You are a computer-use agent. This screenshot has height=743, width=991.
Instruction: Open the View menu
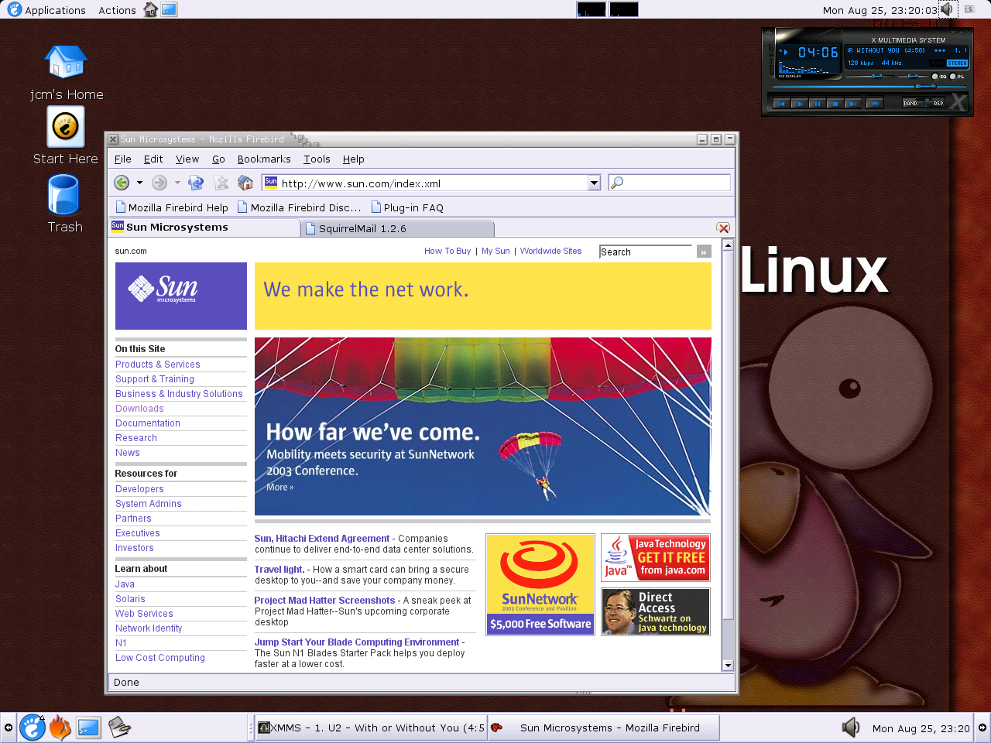tap(187, 159)
